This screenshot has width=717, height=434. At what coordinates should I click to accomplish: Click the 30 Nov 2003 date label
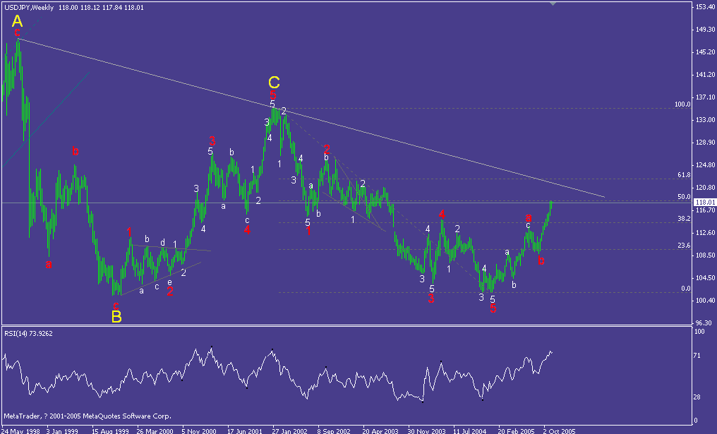coord(427,430)
